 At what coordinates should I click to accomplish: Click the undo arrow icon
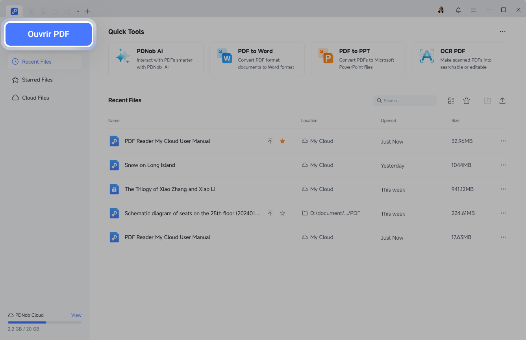tap(56, 11)
